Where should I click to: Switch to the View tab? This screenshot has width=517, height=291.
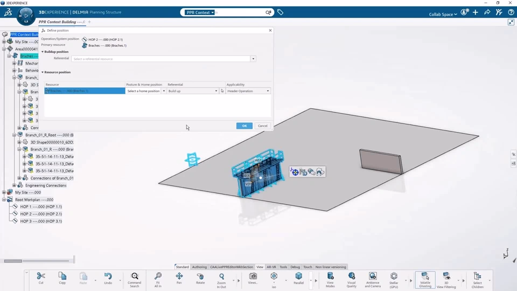click(260, 267)
